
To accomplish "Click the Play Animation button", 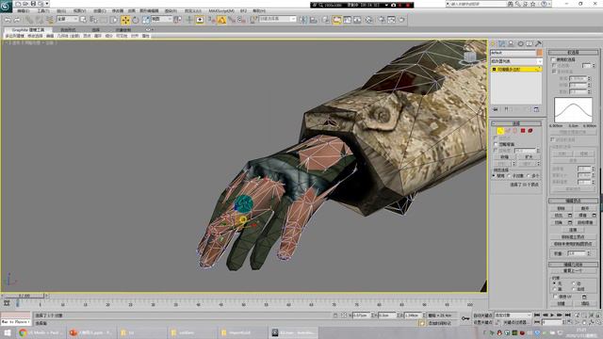I will [x=552, y=315].
